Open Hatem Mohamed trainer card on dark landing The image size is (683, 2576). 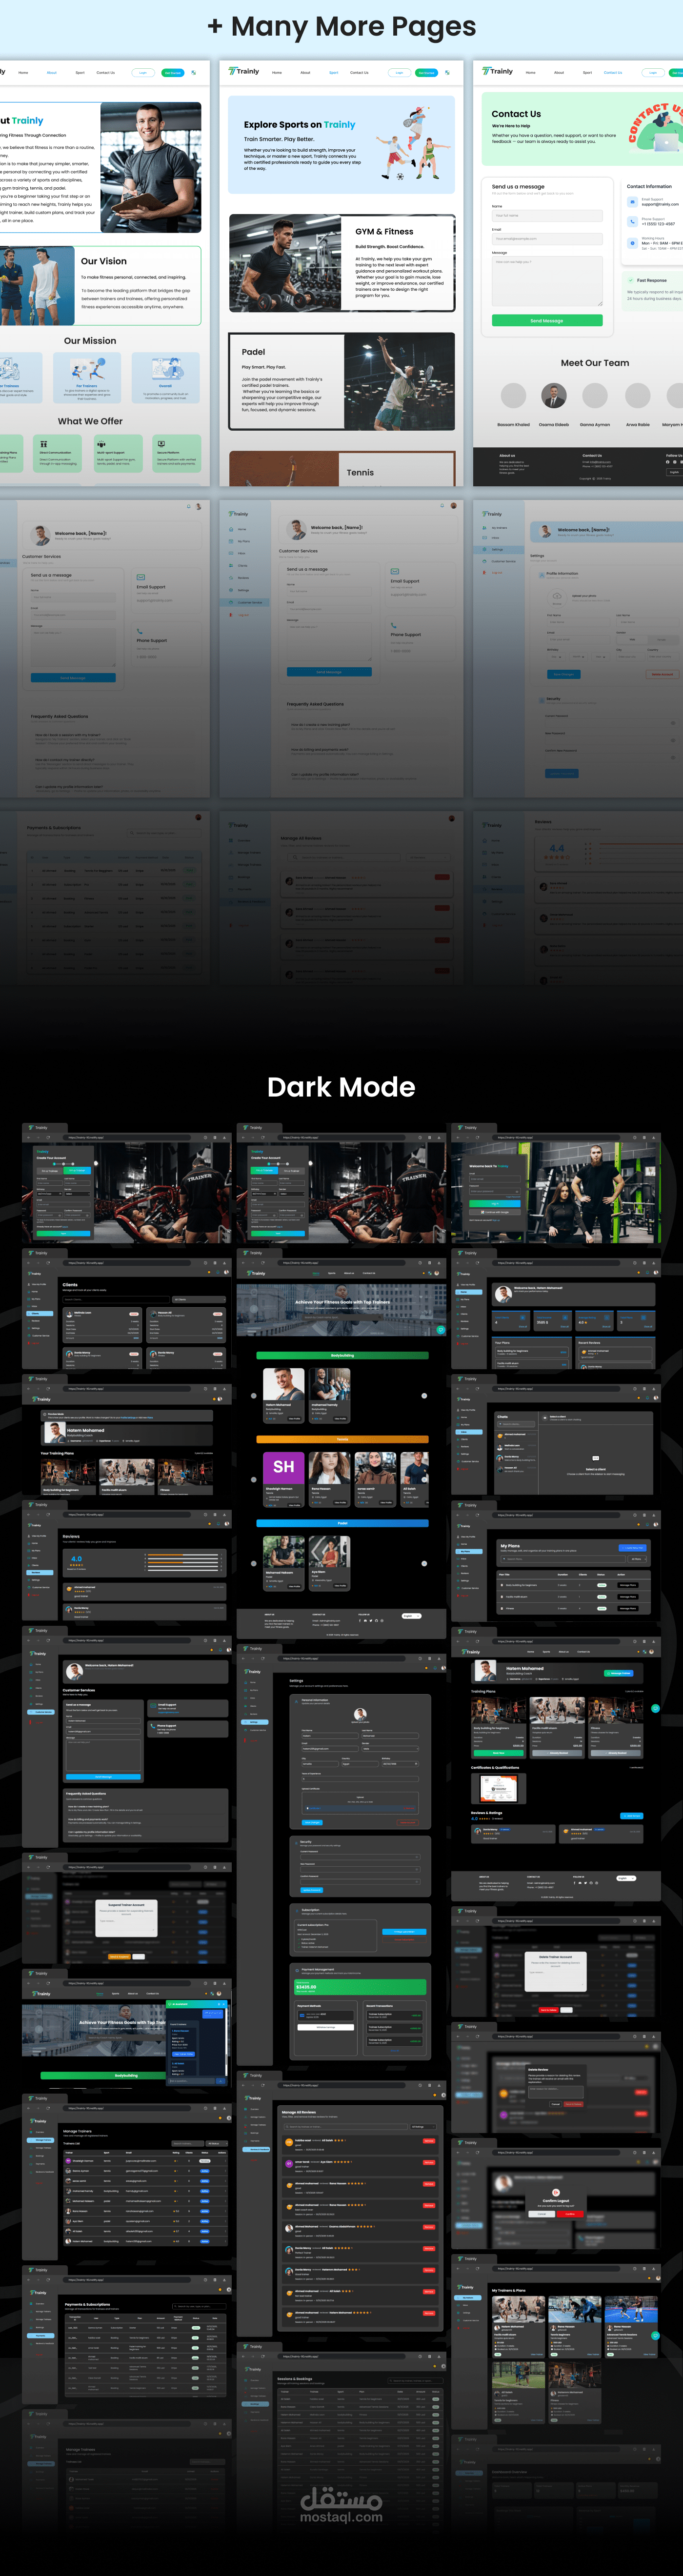(x=283, y=1395)
